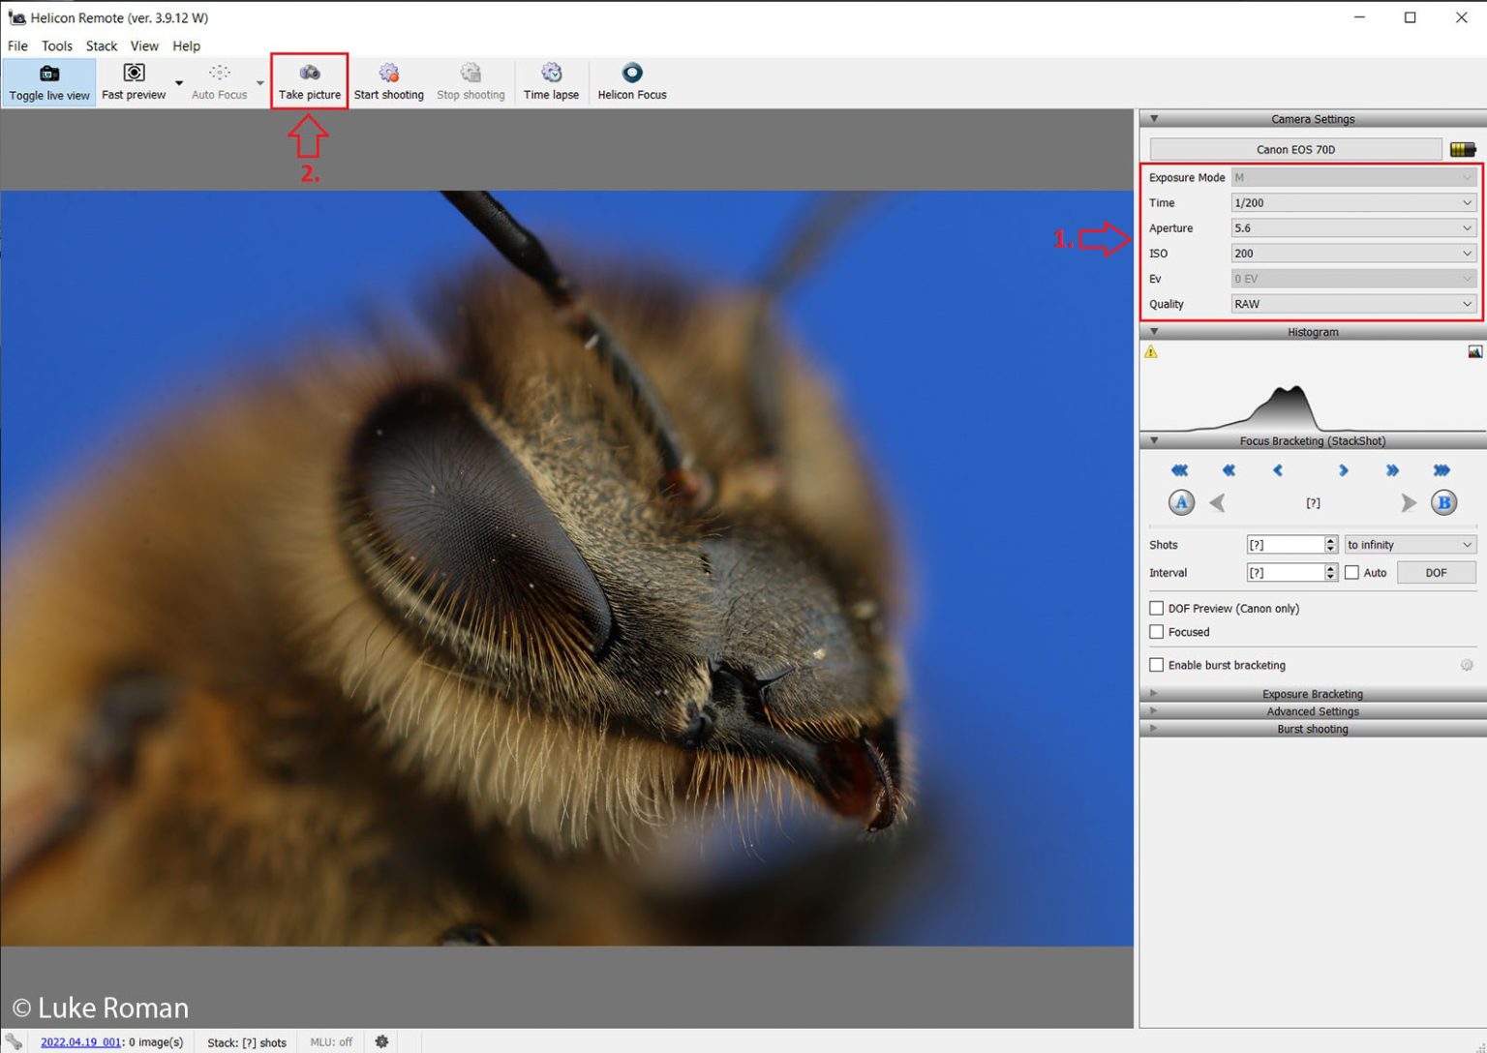The width and height of the screenshot is (1487, 1053).
Task: Open the Aperture dropdown
Action: (1352, 228)
